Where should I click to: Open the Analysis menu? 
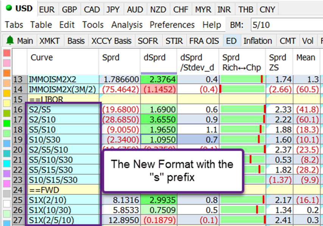tap(127, 25)
